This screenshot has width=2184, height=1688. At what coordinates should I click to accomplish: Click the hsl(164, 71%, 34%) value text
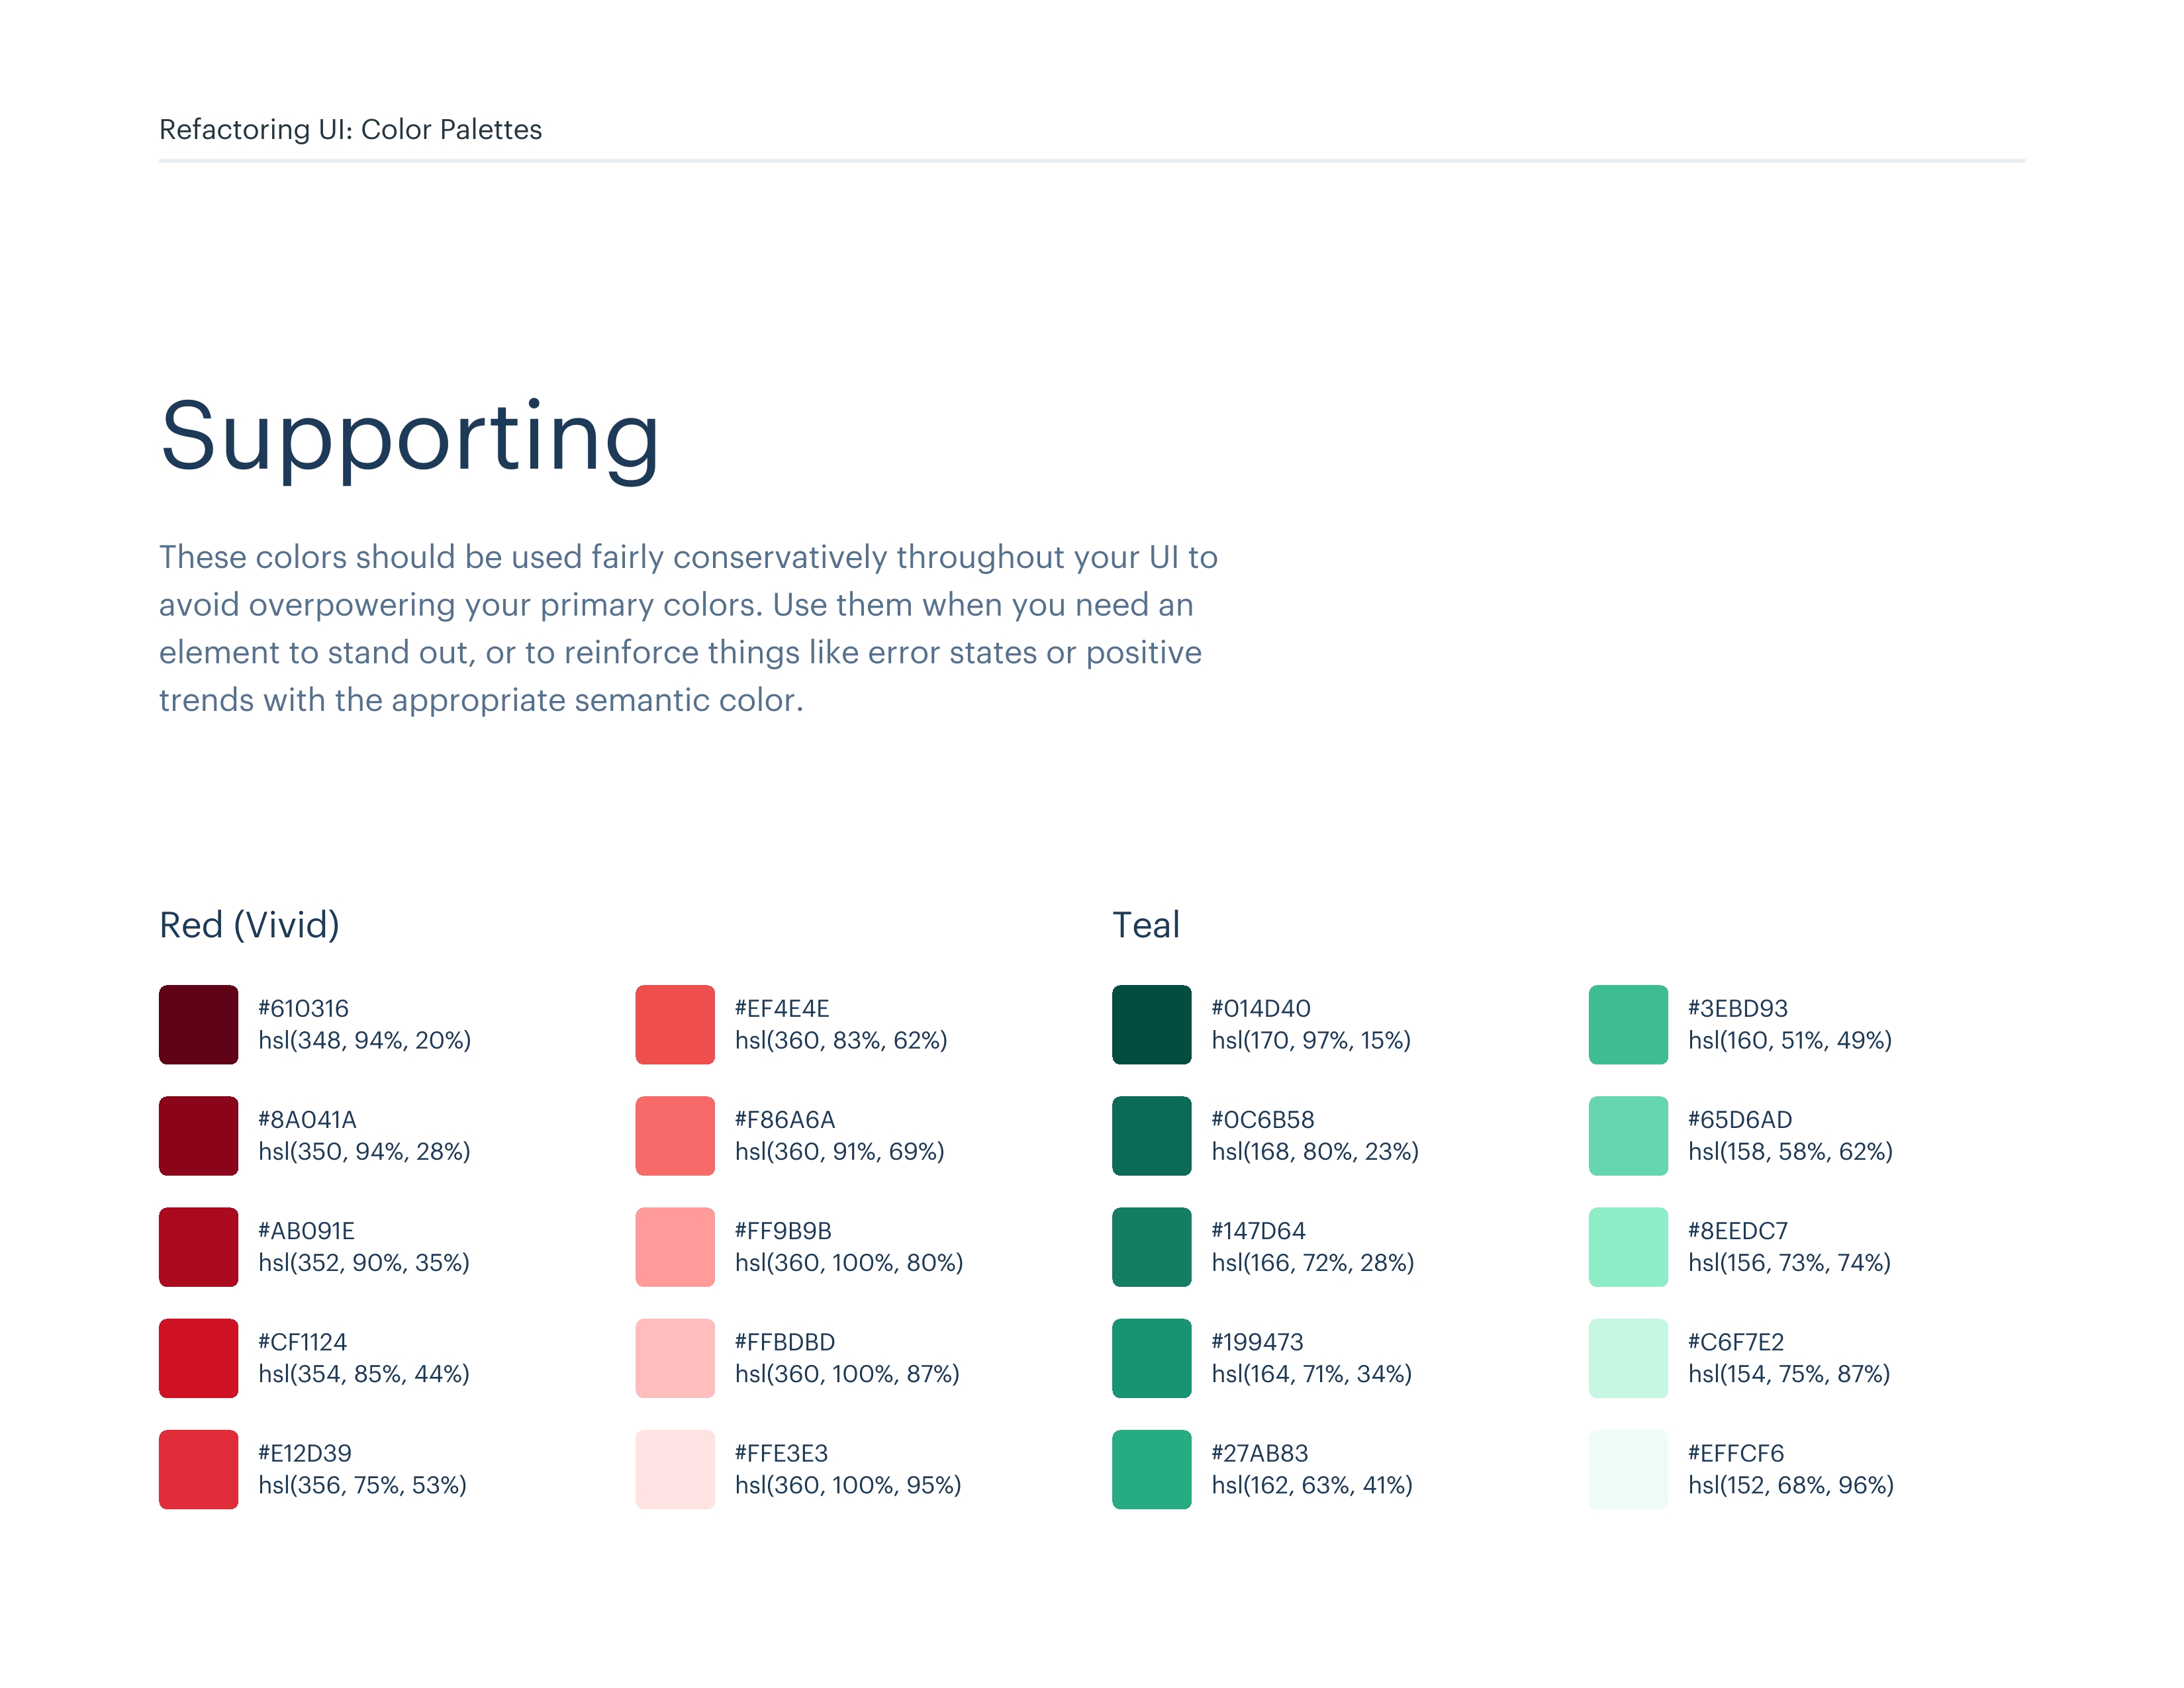point(1311,1374)
